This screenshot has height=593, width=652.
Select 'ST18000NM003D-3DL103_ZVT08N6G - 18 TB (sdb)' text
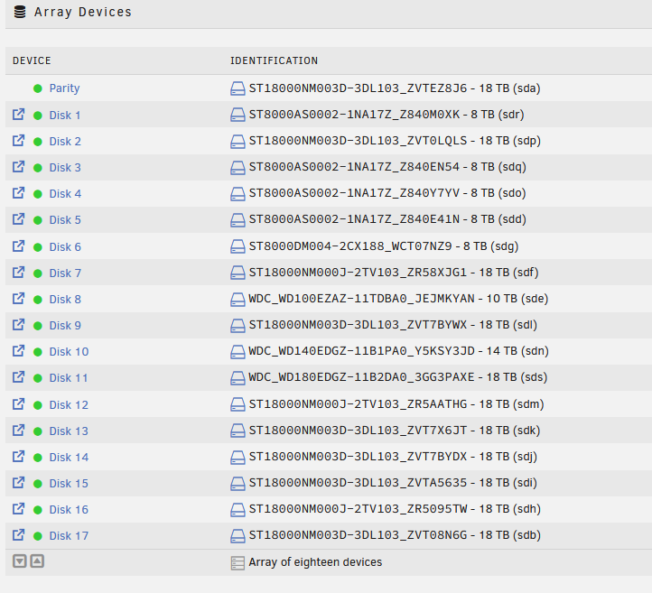(395, 535)
